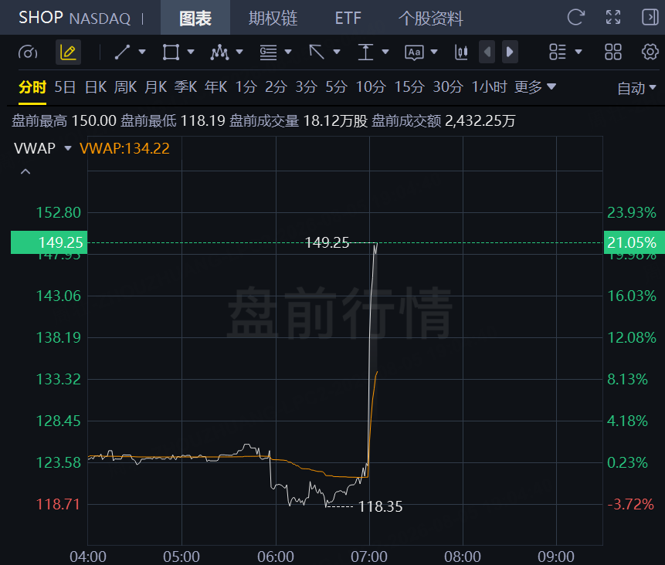Collapse indicator legend with caret
Viewport: 665px width, 565px height.
click(25, 171)
